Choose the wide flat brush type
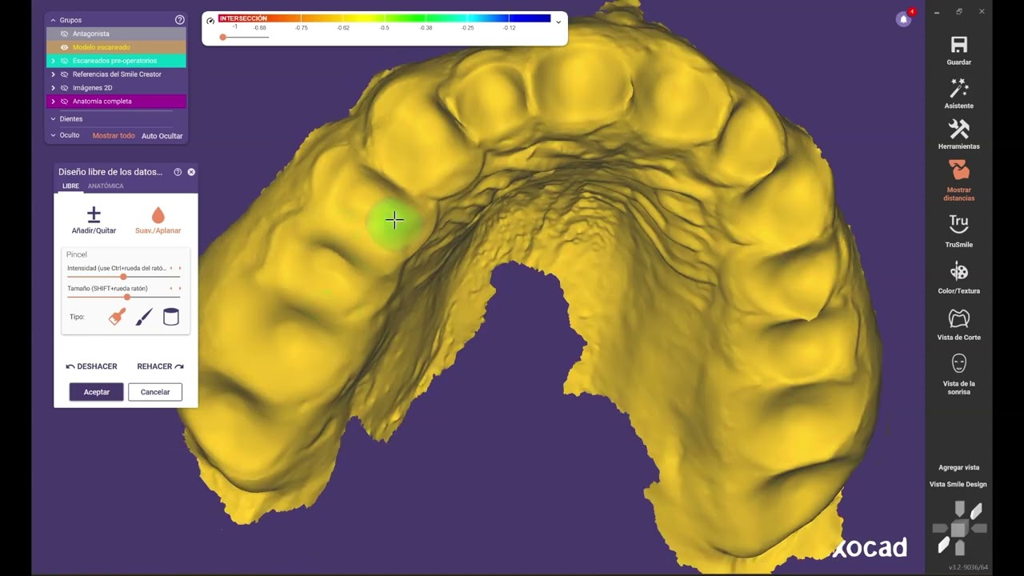The height and width of the screenshot is (576, 1024). (x=117, y=317)
